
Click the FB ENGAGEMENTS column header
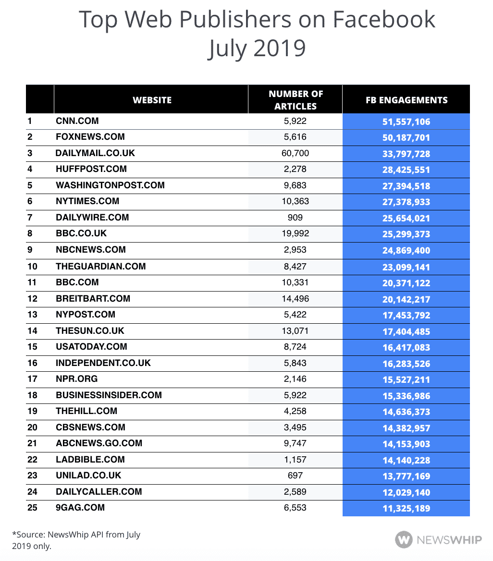(x=406, y=100)
